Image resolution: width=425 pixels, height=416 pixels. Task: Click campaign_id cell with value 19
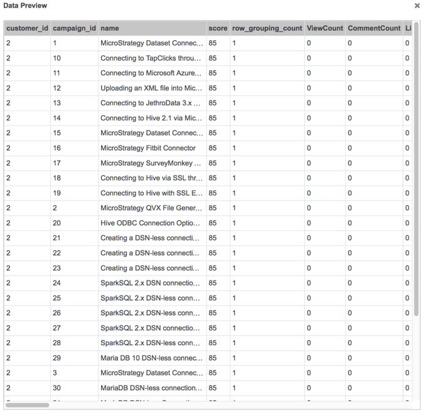tap(75, 193)
